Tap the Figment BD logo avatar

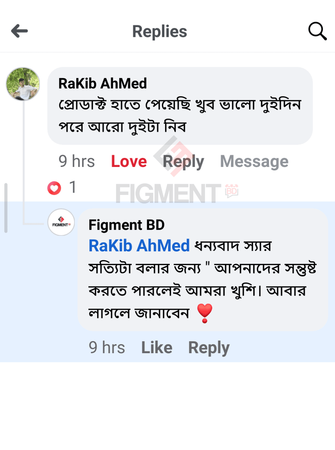[x=61, y=222]
